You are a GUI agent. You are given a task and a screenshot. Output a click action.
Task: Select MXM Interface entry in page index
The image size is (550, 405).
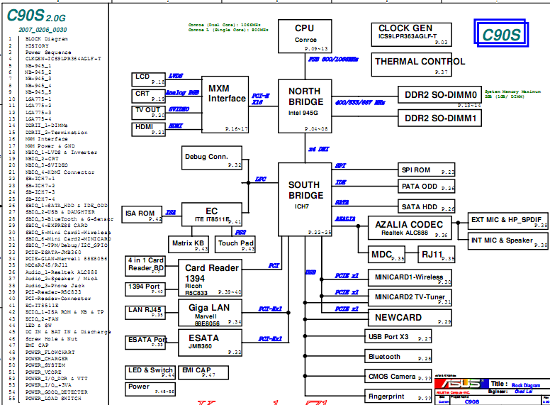point(46,138)
